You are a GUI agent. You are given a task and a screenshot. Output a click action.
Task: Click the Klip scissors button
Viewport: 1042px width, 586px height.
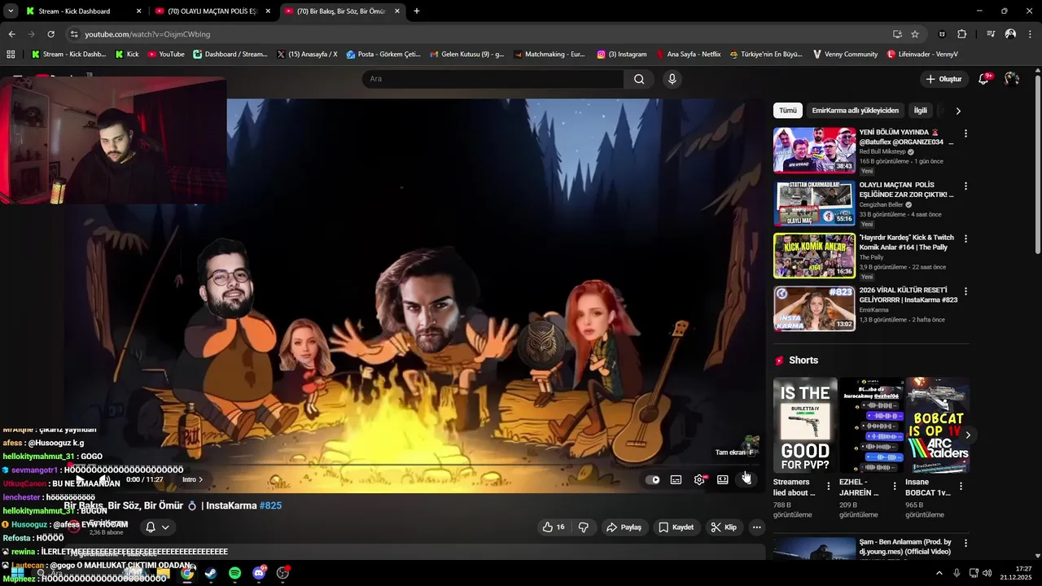coord(724,527)
